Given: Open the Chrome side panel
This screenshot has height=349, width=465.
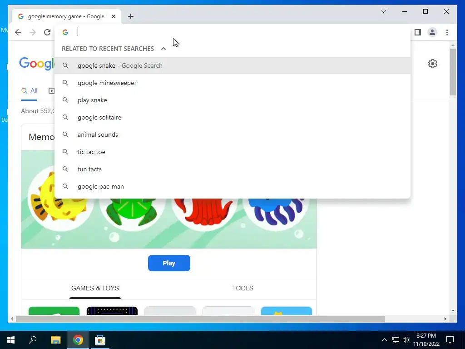Looking at the screenshot, I should (418, 32).
